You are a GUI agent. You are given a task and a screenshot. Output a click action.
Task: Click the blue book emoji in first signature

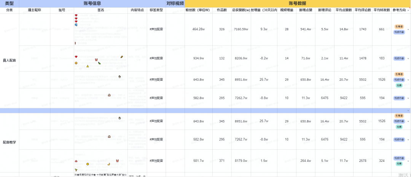click(x=76, y=25)
